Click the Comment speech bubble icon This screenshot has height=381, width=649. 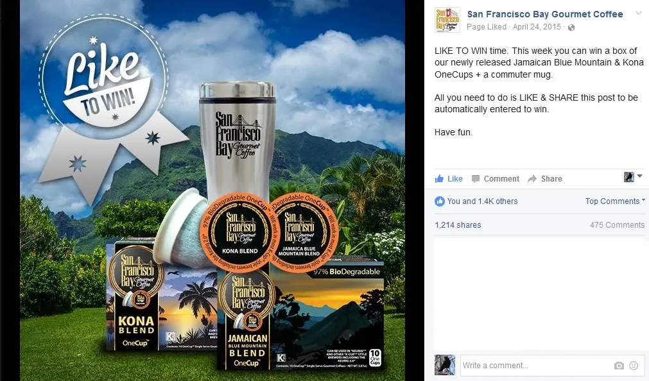(476, 179)
